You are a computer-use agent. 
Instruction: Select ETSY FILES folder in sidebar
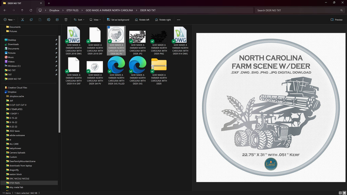[14, 183]
